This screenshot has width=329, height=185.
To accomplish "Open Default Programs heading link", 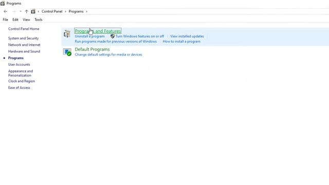I will [92, 49].
